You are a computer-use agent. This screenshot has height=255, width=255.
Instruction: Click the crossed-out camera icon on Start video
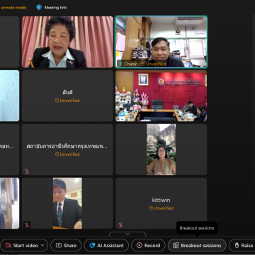[x=8, y=245]
